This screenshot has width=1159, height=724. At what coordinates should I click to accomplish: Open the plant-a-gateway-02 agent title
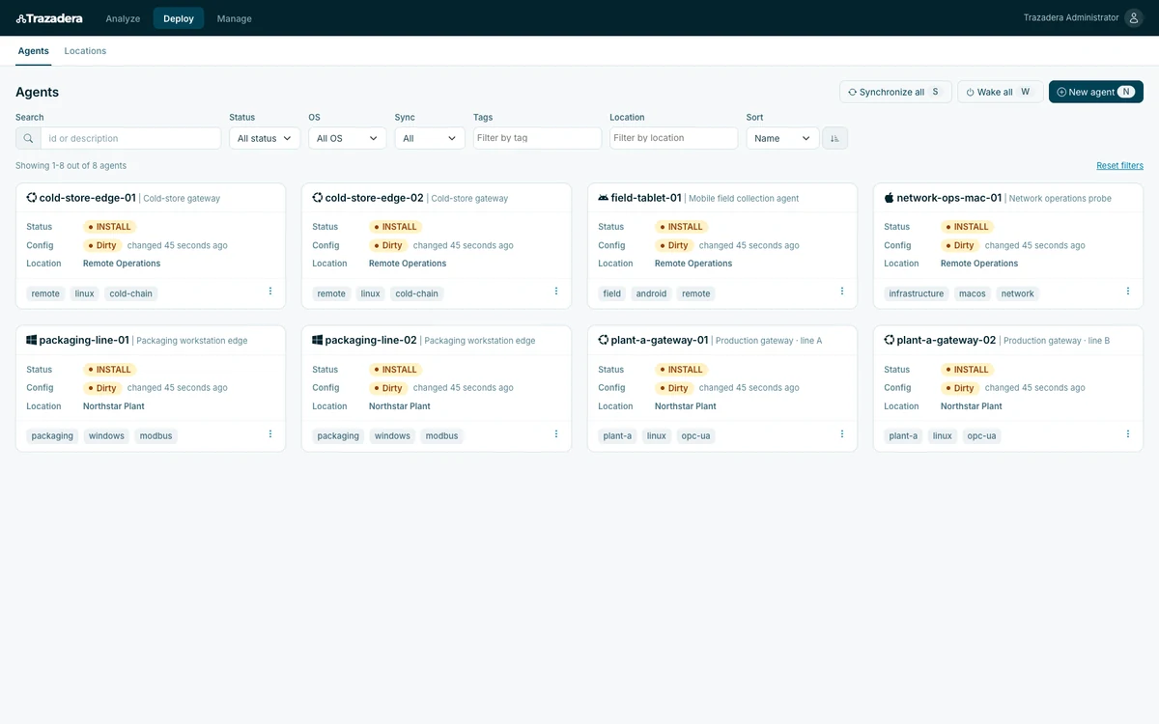point(947,340)
